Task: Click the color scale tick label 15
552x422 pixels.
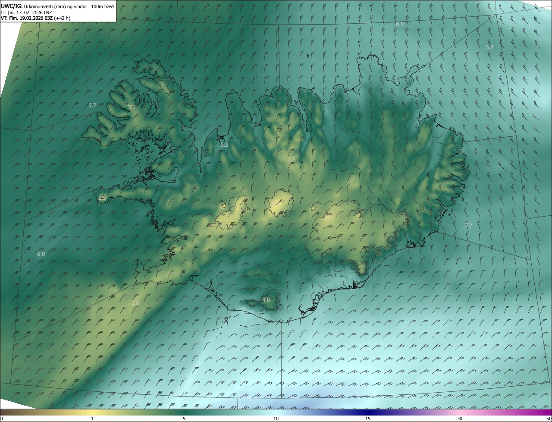Action: pos(368,419)
